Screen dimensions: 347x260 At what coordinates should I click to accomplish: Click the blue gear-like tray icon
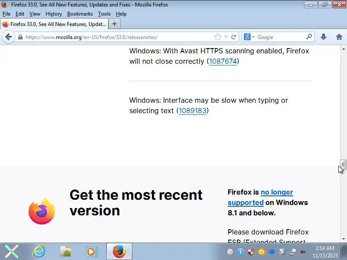pos(272,252)
